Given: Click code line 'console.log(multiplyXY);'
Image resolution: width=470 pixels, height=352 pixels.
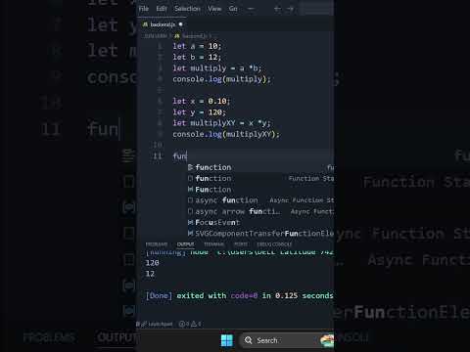Looking at the screenshot, I should [226, 134].
